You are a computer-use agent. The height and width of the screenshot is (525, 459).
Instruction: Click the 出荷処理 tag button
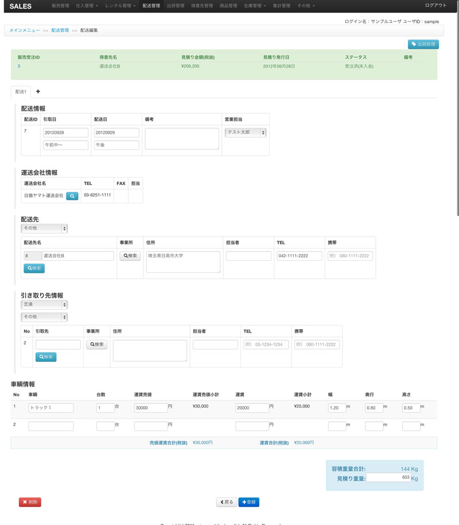(x=423, y=44)
